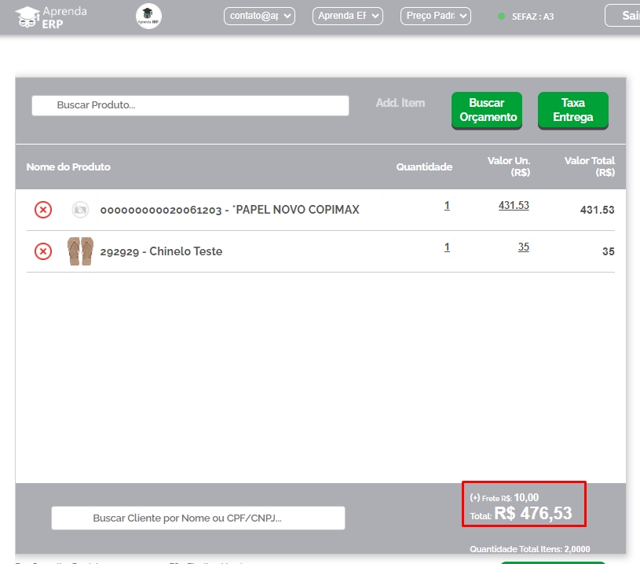Click the green SEFAZ status indicator
This screenshot has width=640, height=564.
502,16
